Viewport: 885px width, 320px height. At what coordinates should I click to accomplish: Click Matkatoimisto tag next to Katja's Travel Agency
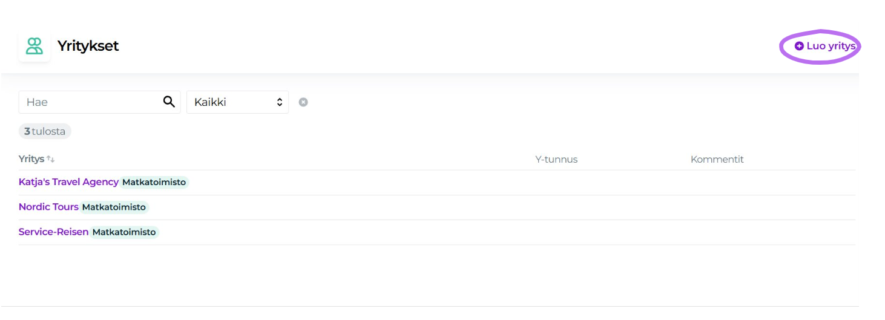154,182
